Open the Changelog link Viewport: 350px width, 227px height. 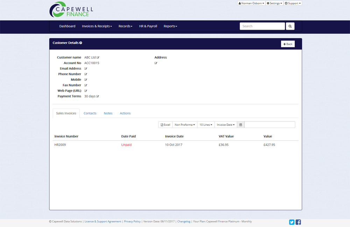click(184, 221)
